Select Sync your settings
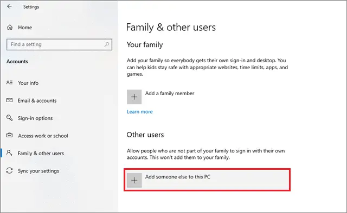Viewport: 347px width, 213px height. [38, 171]
